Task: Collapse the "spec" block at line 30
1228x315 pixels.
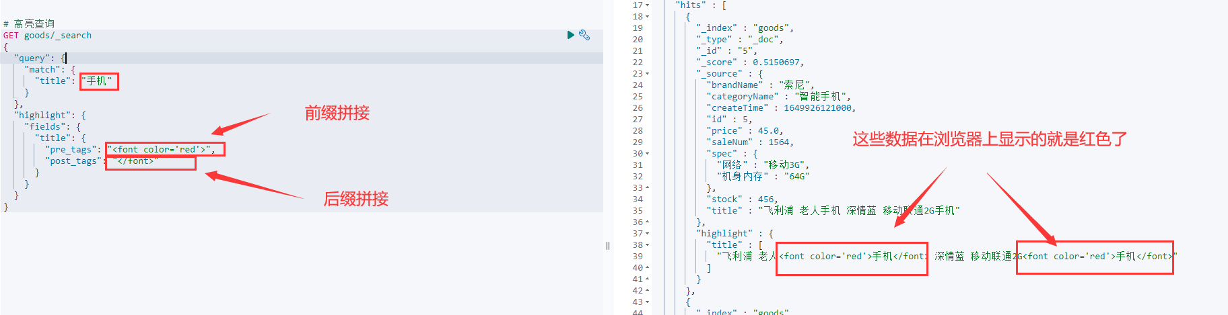Action: 648,154
